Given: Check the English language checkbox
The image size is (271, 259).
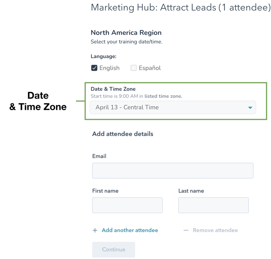Looking at the screenshot, I should [94, 68].
